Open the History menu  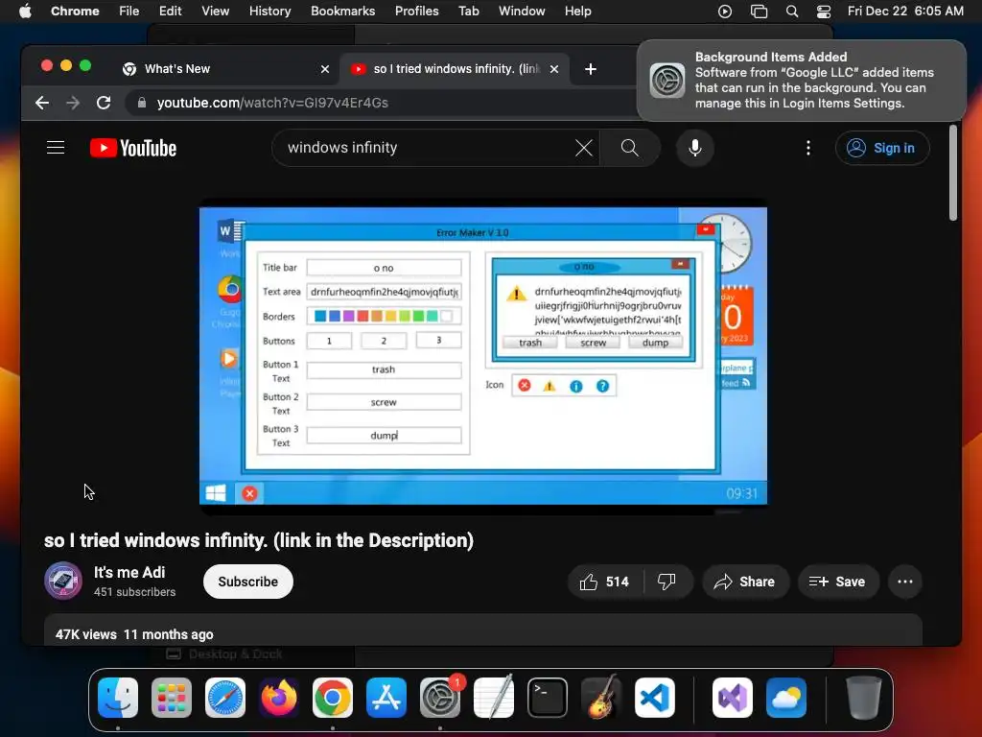tap(269, 12)
